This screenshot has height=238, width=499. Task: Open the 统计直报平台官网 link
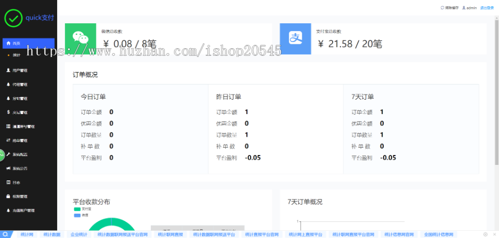(262, 235)
